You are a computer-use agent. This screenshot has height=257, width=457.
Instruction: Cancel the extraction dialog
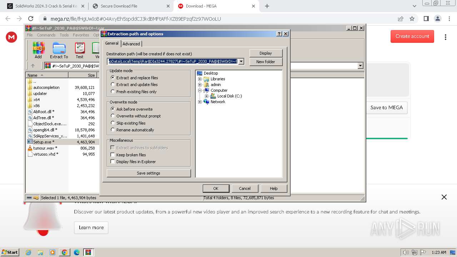pyautogui.click(x=245, y=188)
